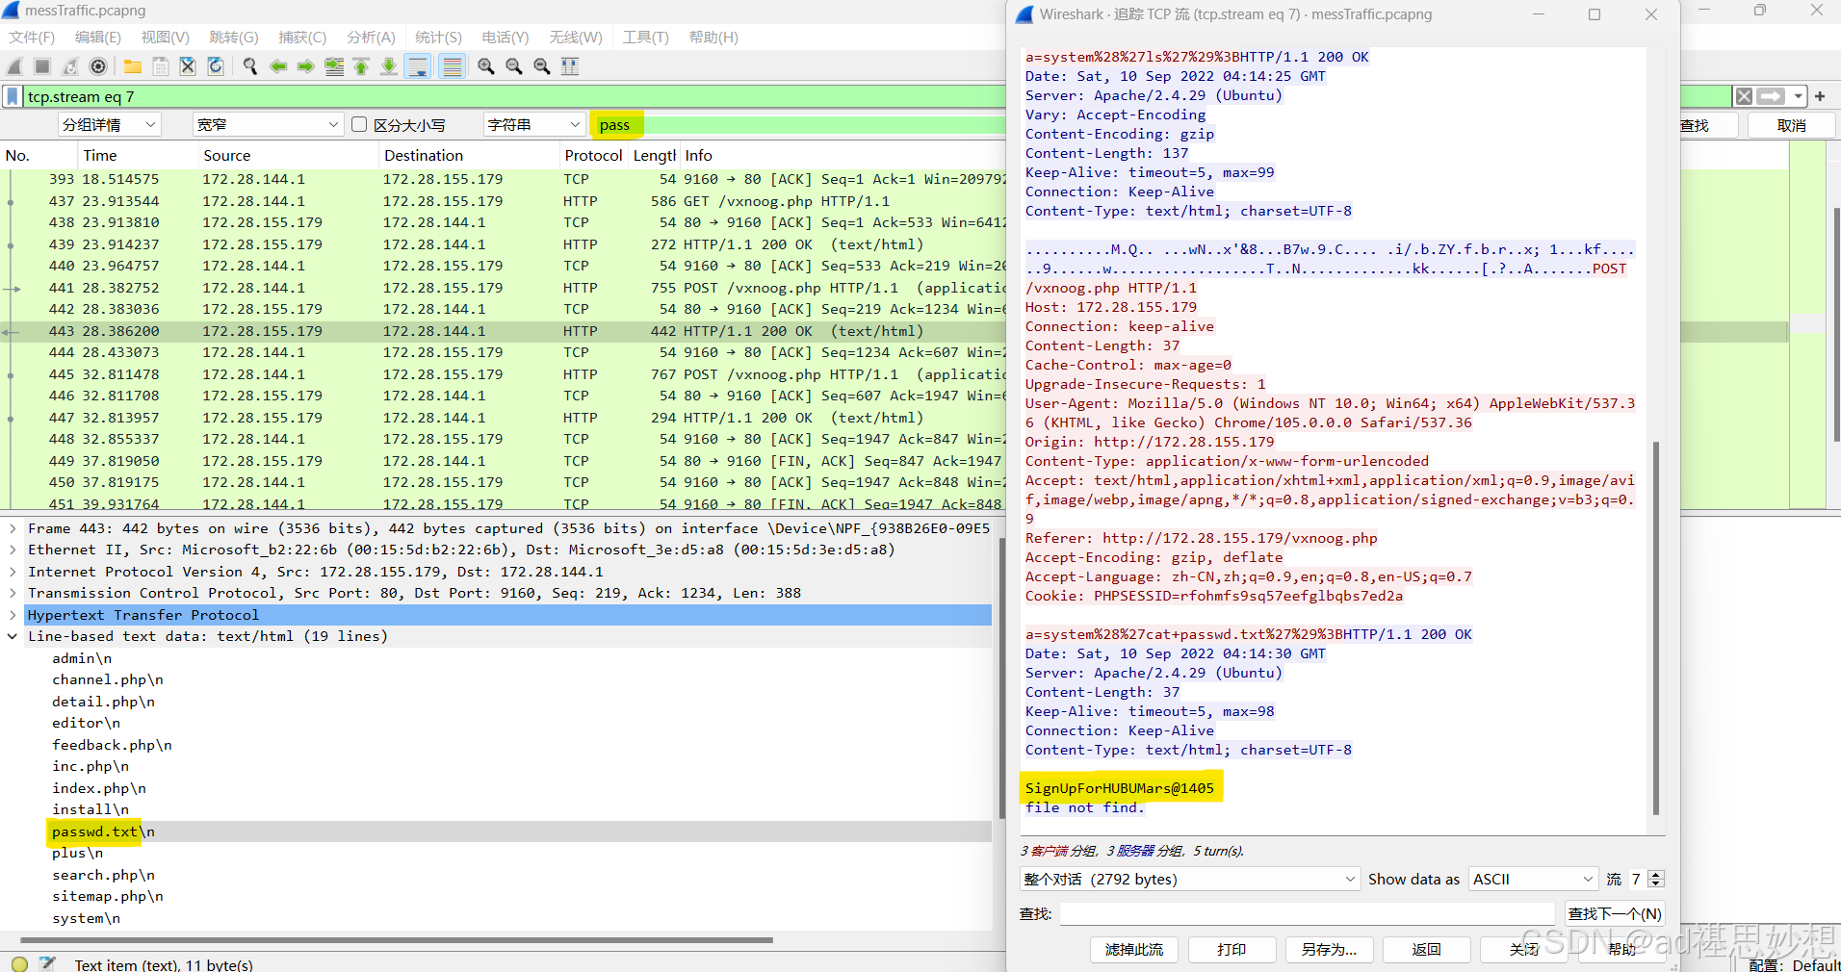
Task: Open the 文件(F) menu
Action: (x=31, y=38)
